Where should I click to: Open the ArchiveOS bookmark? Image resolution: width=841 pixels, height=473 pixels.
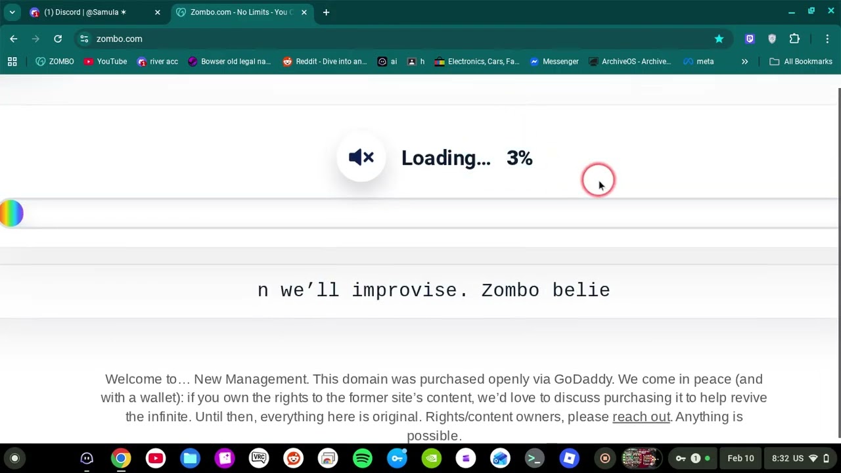(x=630, y=61)
